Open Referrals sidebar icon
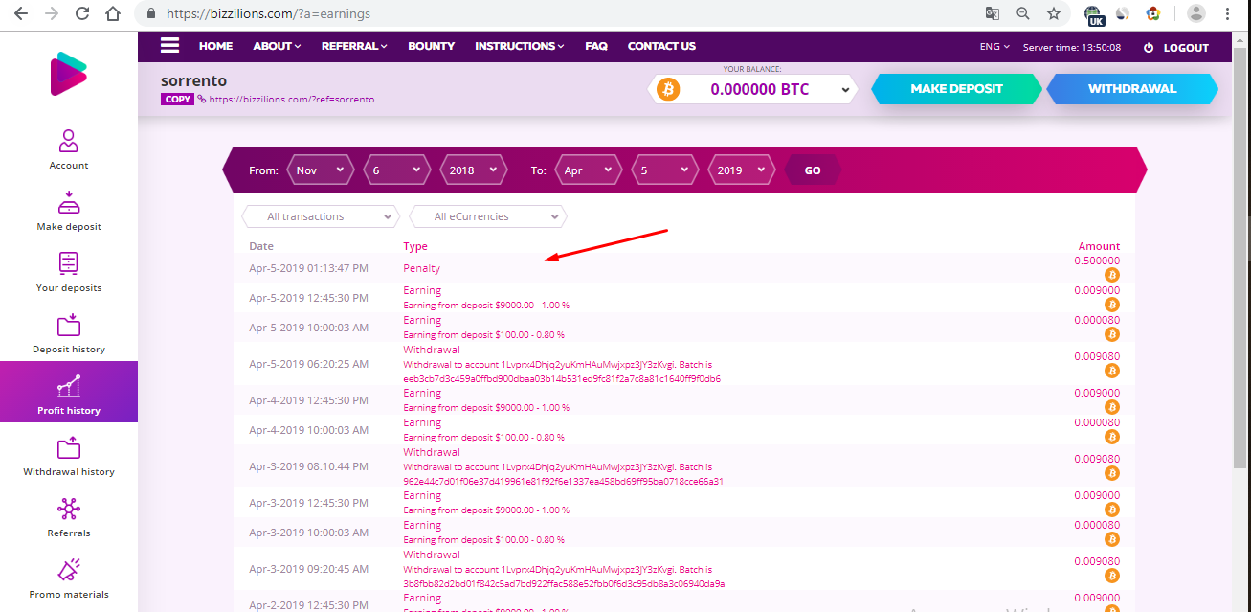 [x=68, y=509]
